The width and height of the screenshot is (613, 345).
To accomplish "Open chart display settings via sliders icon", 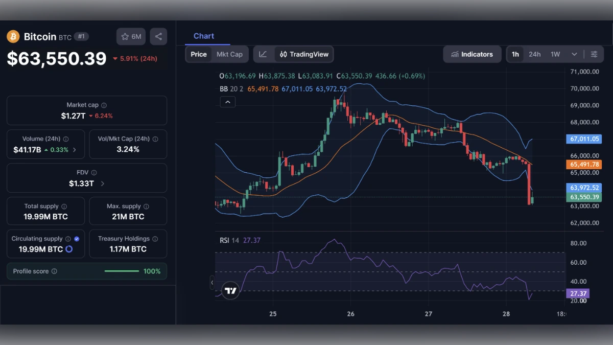I will point(594,54).
